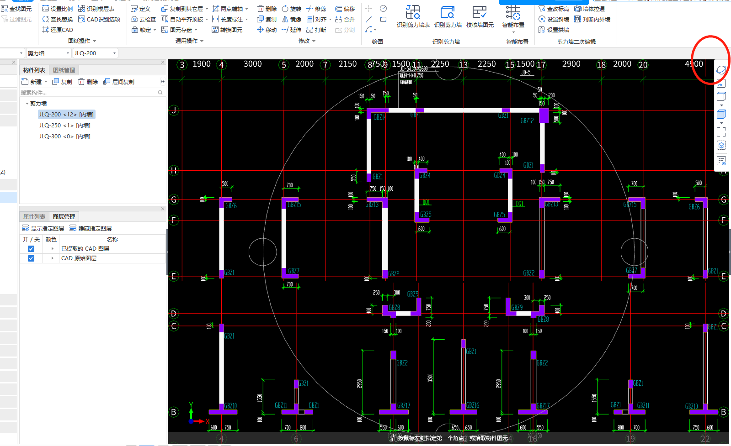
Task: Collapse the 剪力墙 tree node
Action: pos(27,104)
